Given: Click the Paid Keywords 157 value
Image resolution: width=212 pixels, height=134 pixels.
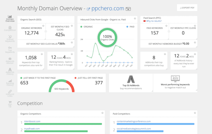Looking at the screenshot, I should (155, 33).
